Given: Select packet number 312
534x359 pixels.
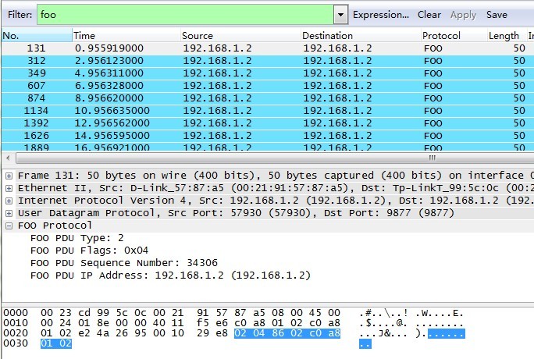Looking at the screenshot, I should tap(267, 61).
